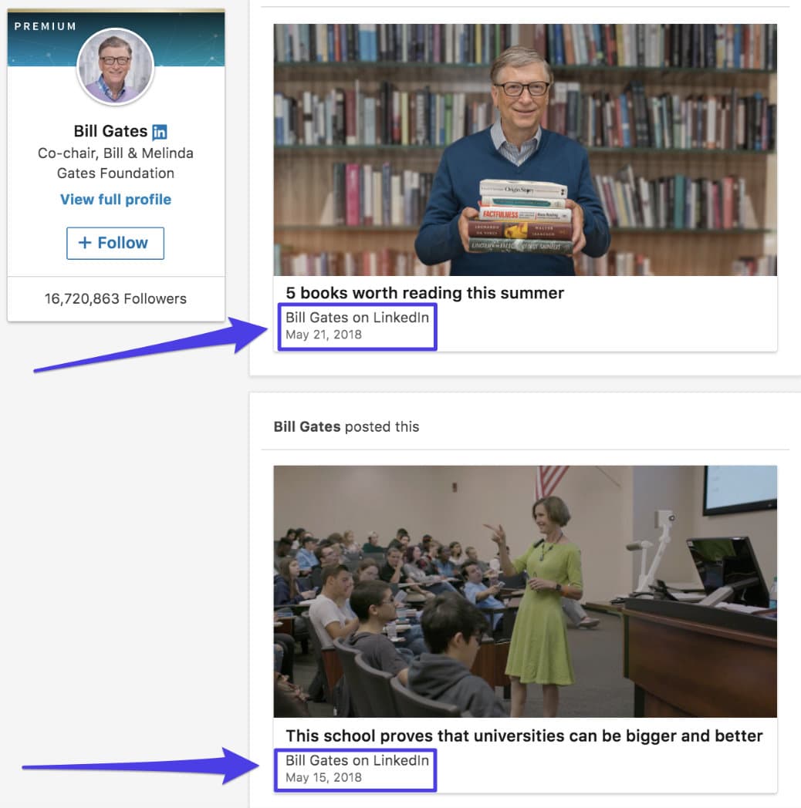Open the image of Bill Gates holding books
801x808 pixels.
(x=526, y=149)
